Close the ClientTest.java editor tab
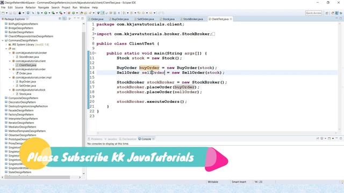The image size is (344, 193). 231,19
